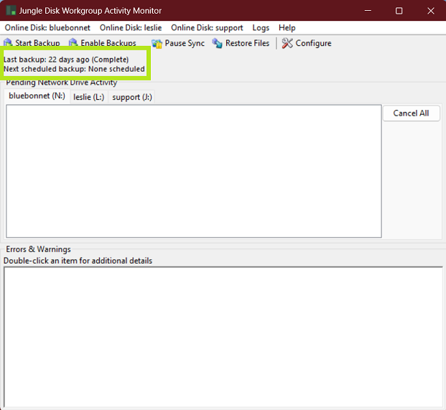Click the Enable Backups label
The height and width of the screenshot is (410, 446).
(x=108, y=43)
